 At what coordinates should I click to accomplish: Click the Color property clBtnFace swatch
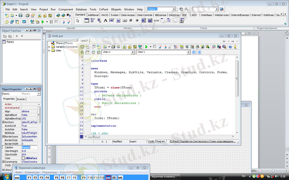coord(23,158)
